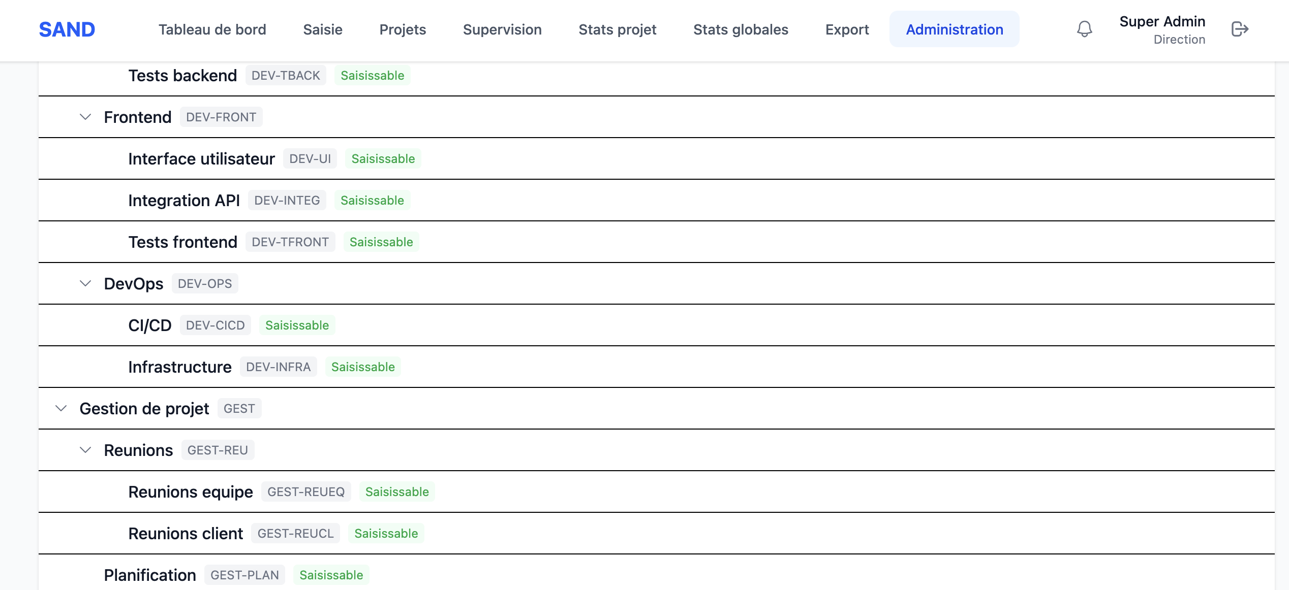This screenshot has width=1289, height=590.
Task: Open Stats projet page
Action: pyautogui.click(x=618, y=29)
